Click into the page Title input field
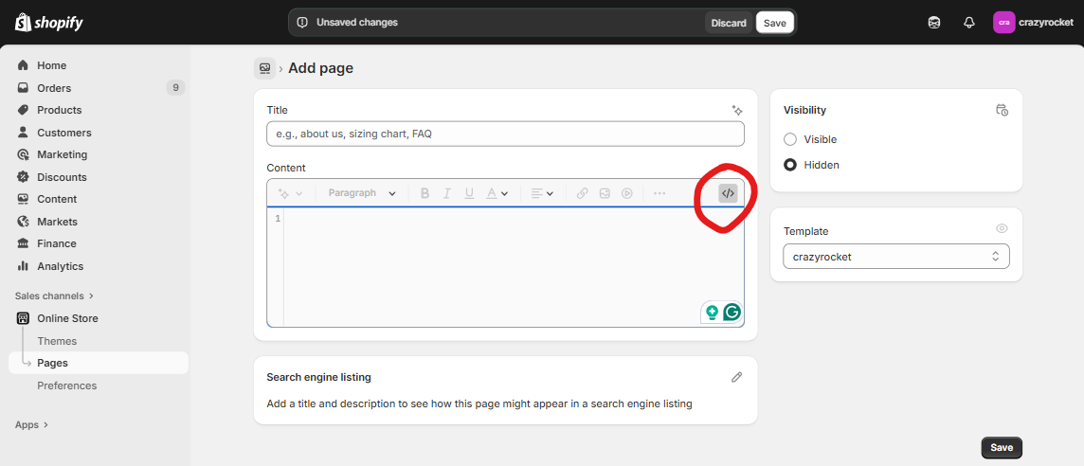1084x466 pixels. click(x=505, y=134)
